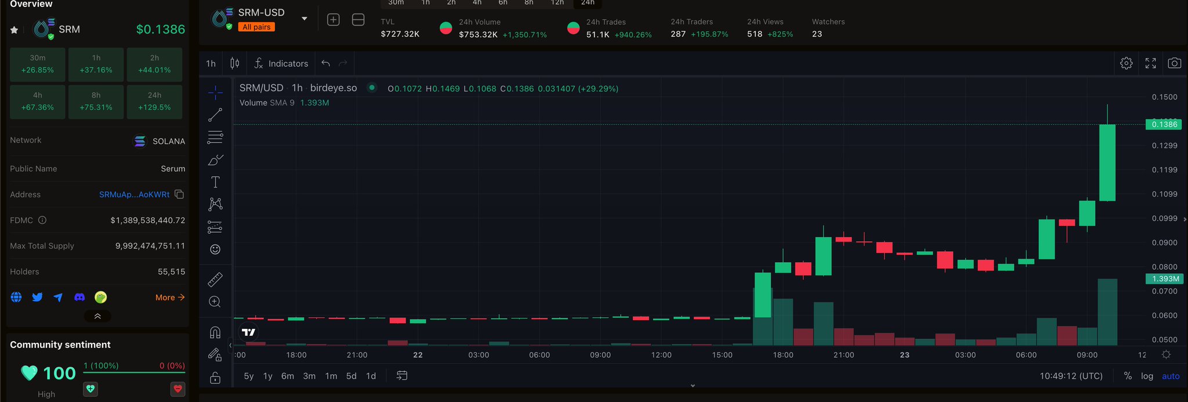1188x402 pixels.
Task: Select the text annotation tool
Action: (215, 182)
